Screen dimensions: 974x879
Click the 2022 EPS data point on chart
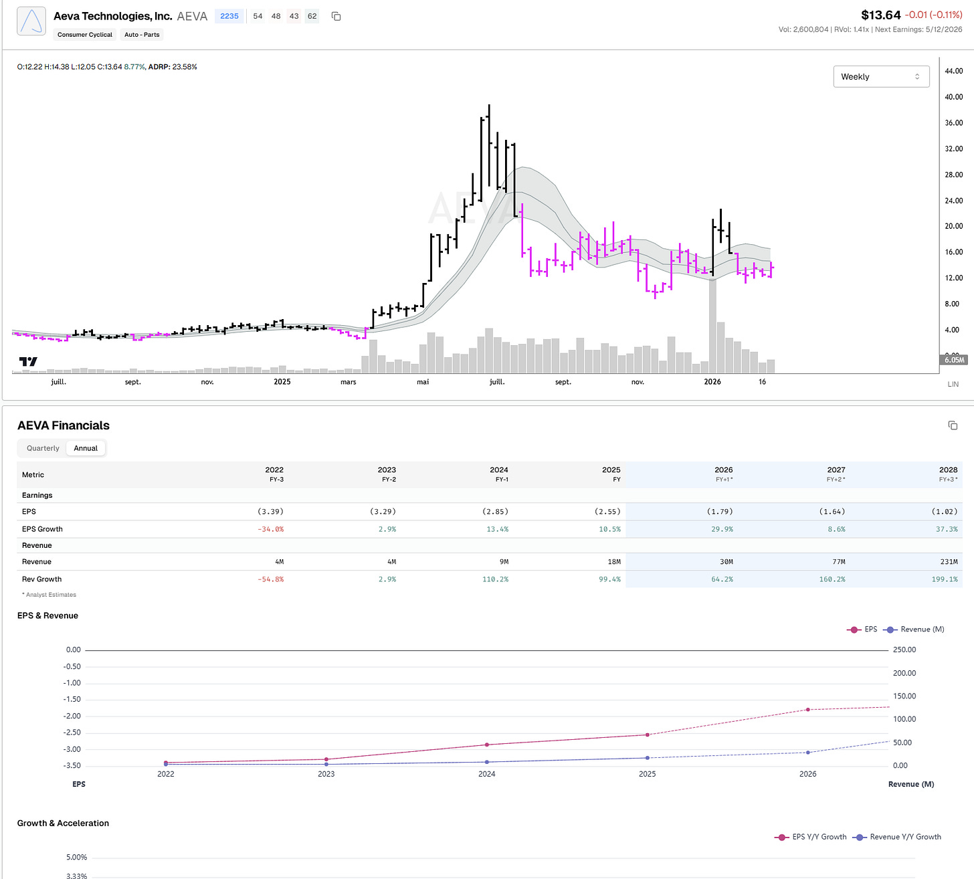166,763
